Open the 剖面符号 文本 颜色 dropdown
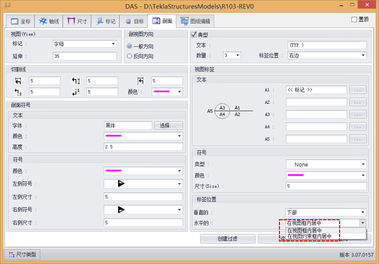Image resolution: width=379 pixels, height=264 pixels. click(143, 136)
